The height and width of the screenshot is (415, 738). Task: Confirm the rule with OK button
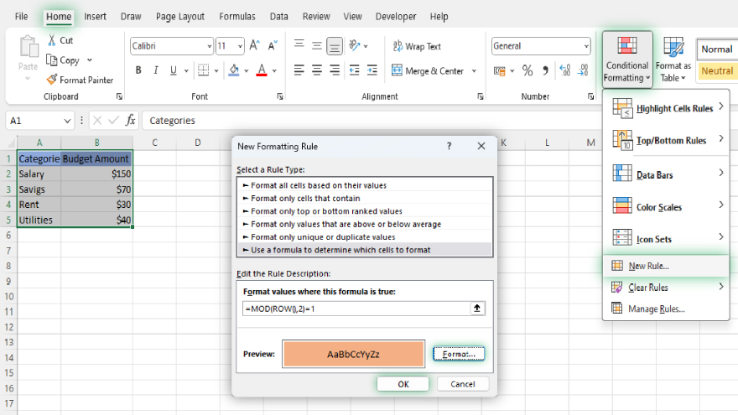[403, 384]
